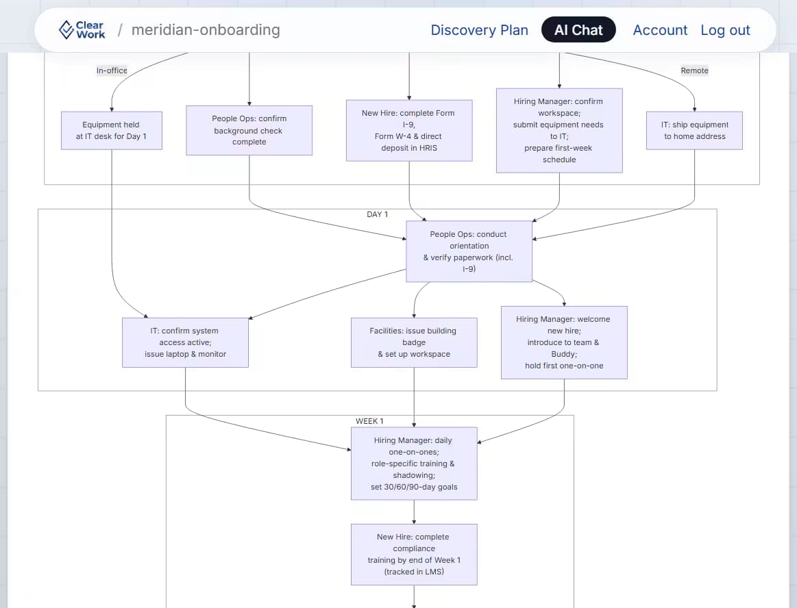Select the 'New Hire: complete Form I-9' node
The height and width of the screenshot is (608, 797).
409,131
